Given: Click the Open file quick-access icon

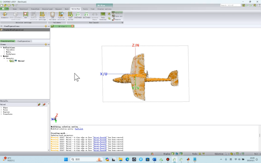Looking at the screenshot, I should click(5, 5).
